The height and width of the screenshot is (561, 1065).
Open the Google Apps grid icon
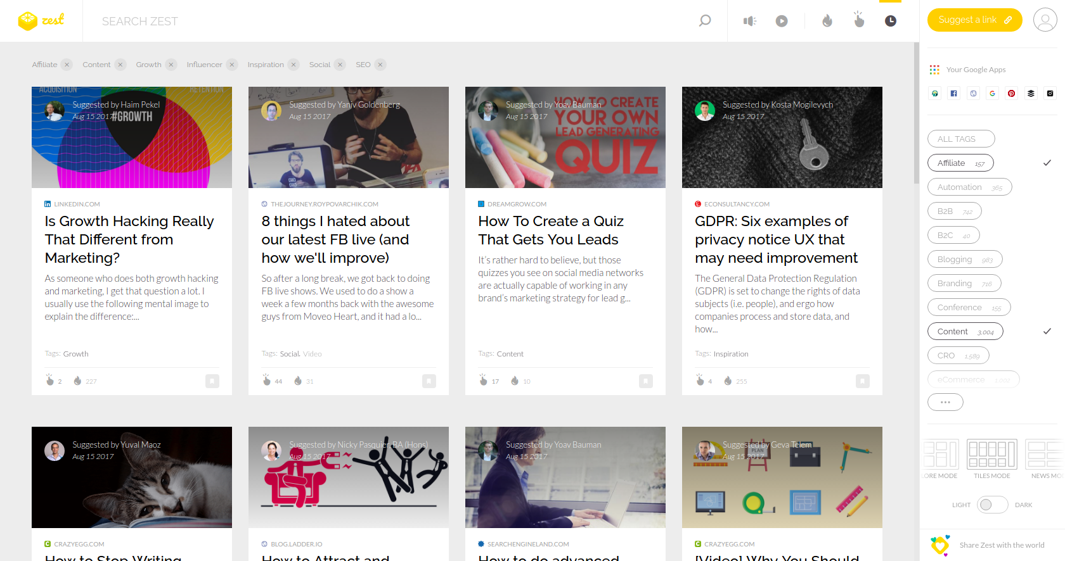pyautogui.click(x=934, y=70)
